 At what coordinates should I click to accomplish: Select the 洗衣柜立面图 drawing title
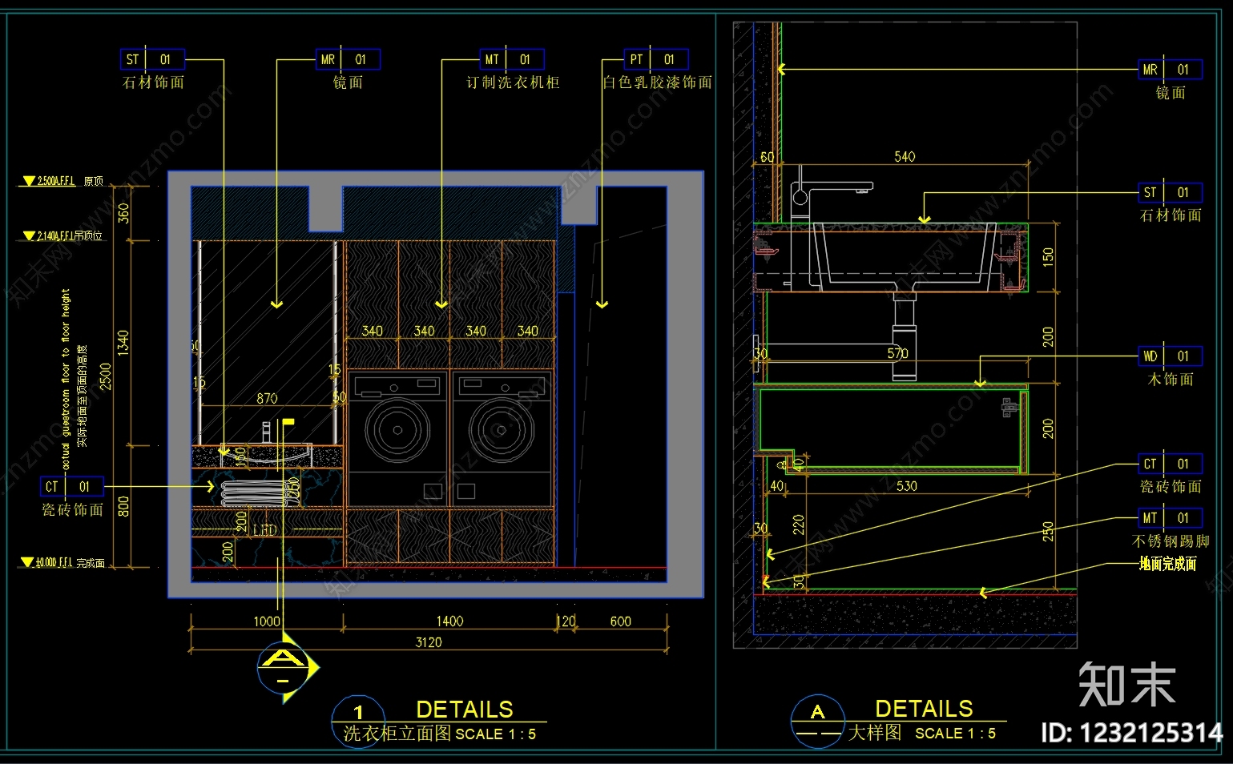point(397,734)
